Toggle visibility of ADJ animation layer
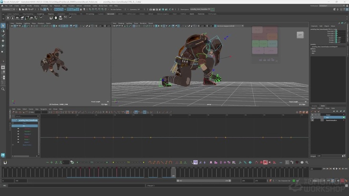Screen dimensions: 349x196 (312, 118)
